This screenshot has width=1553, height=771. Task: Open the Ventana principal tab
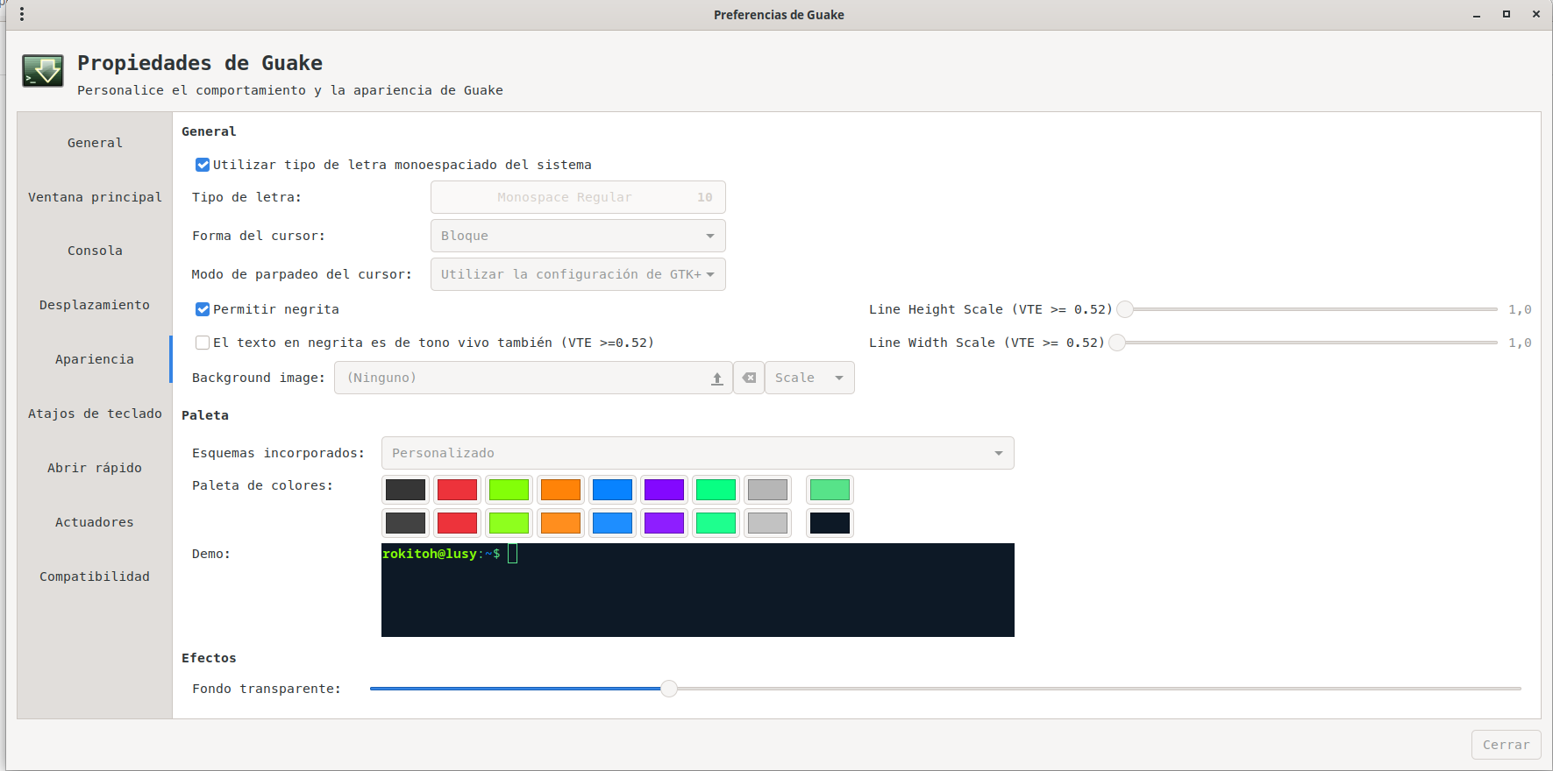click(95, 197)
